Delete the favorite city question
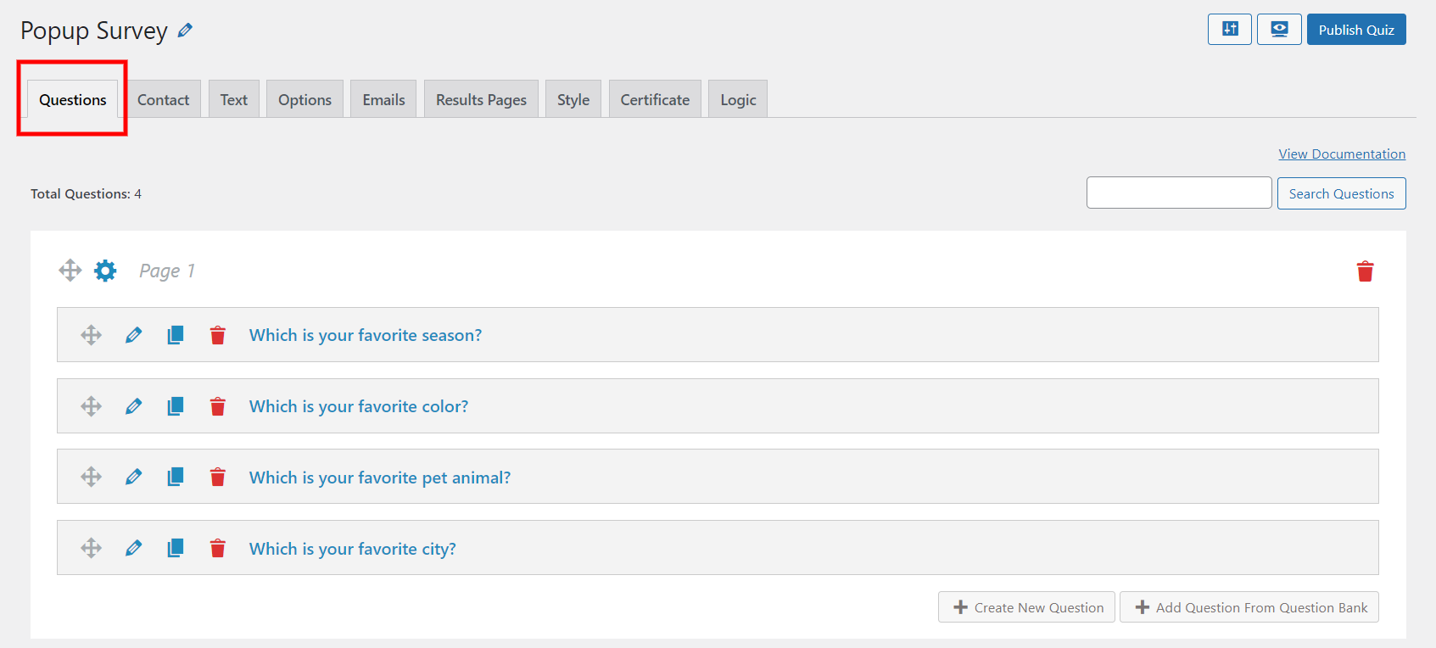Screen dimensions: 1436x648 [x=218, y=548]
